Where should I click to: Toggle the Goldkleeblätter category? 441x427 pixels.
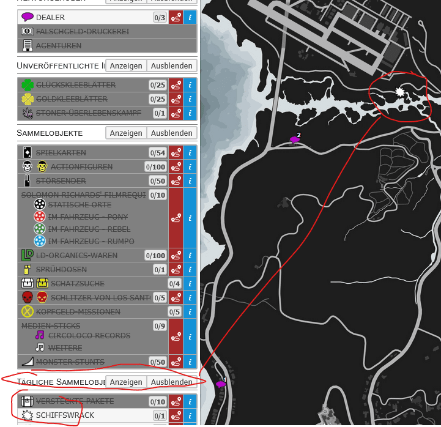coord(93,99)
